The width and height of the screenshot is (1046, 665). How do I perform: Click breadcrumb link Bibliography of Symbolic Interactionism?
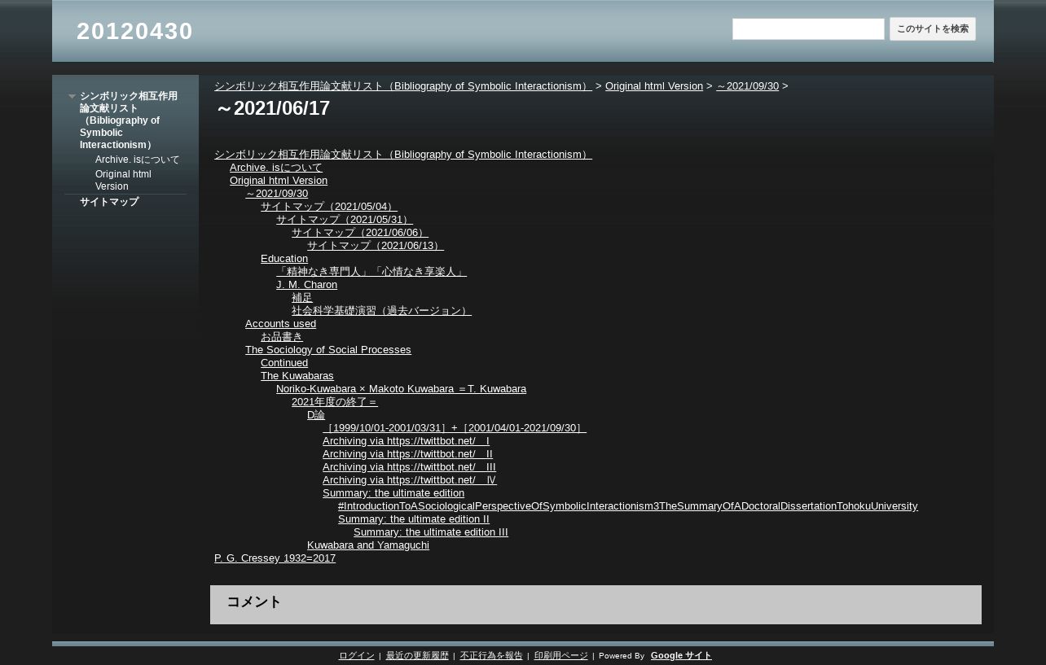tap(403, 86)
